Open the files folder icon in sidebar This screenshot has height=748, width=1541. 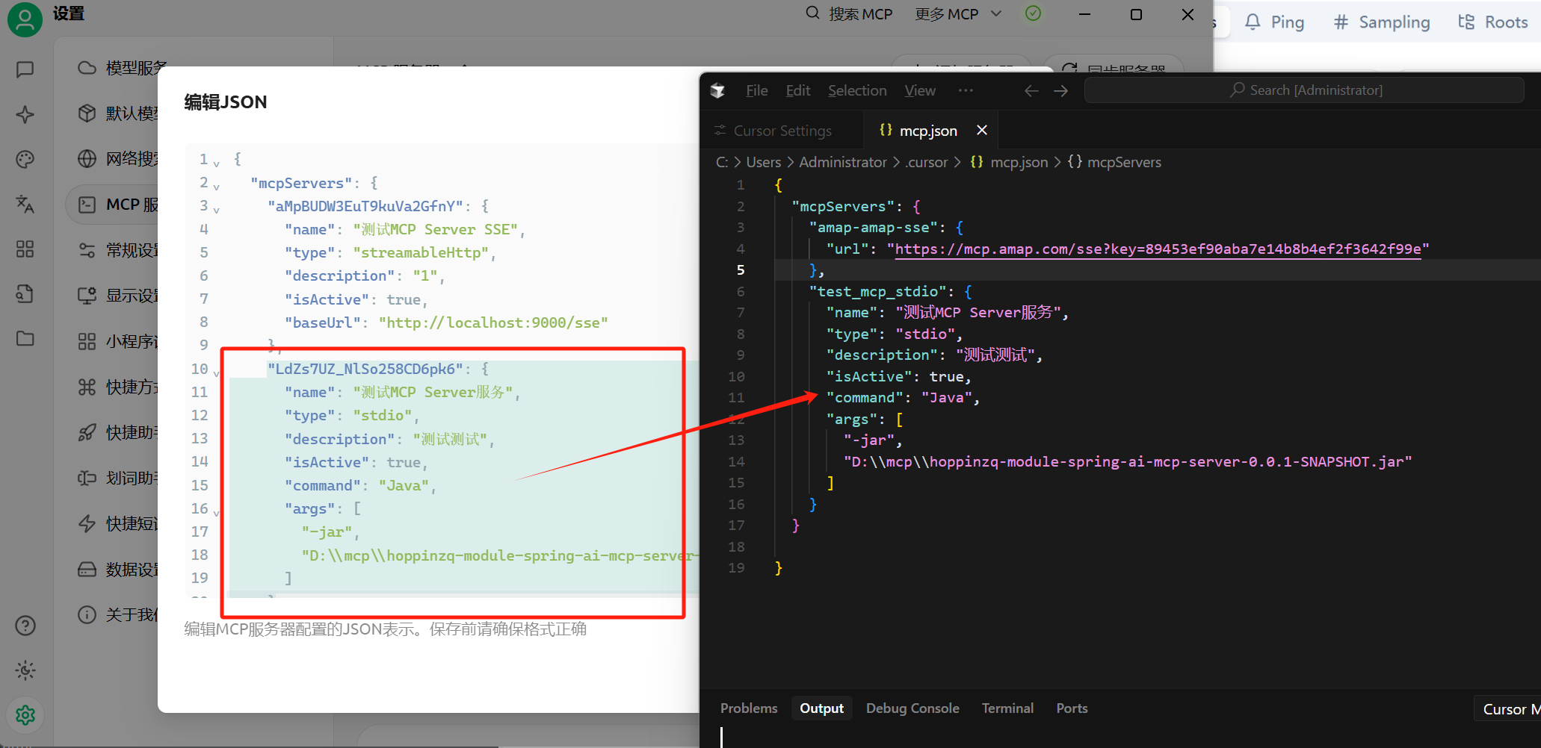[x=25, y=338]
